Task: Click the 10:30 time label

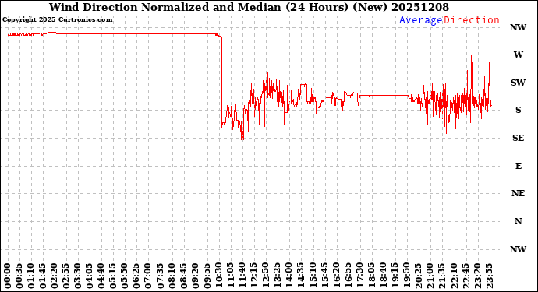Action: click(x=218, y=276)
